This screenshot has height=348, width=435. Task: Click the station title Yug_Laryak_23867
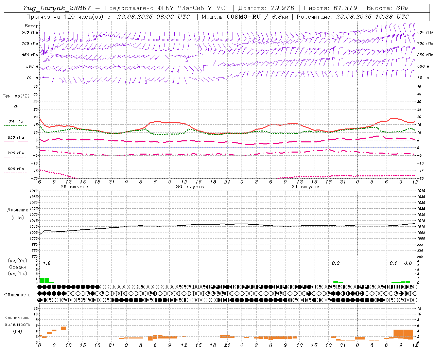57,8
